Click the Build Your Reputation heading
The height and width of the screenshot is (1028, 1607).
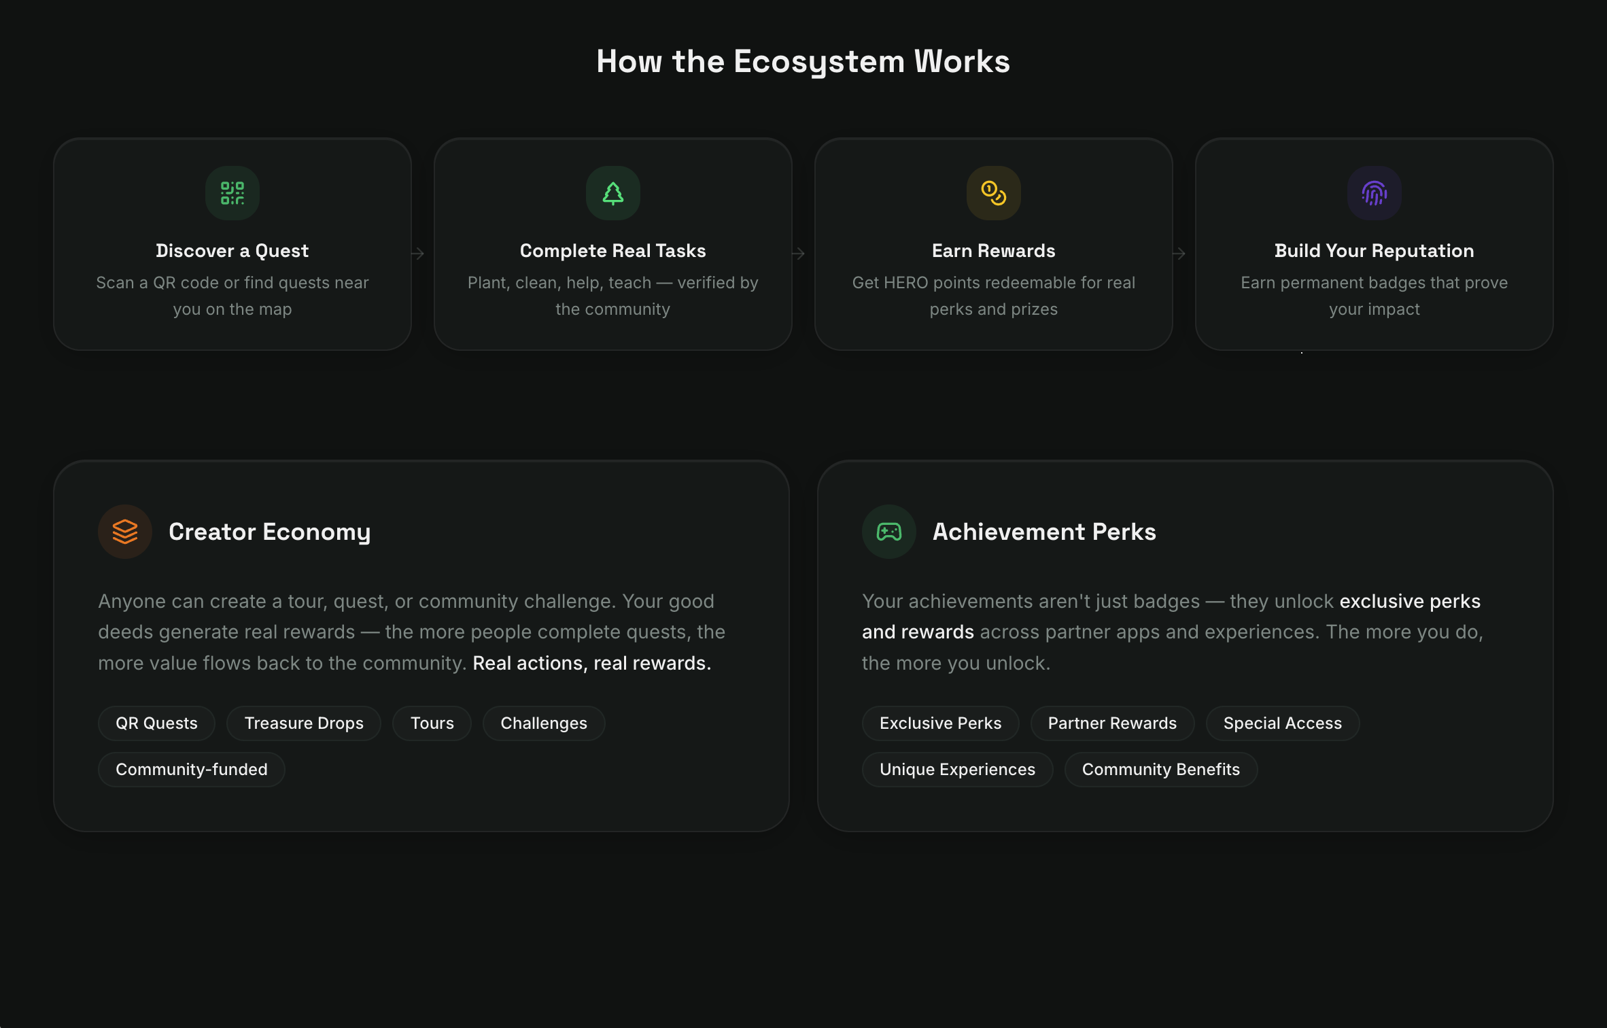(x=1374, y=251)
